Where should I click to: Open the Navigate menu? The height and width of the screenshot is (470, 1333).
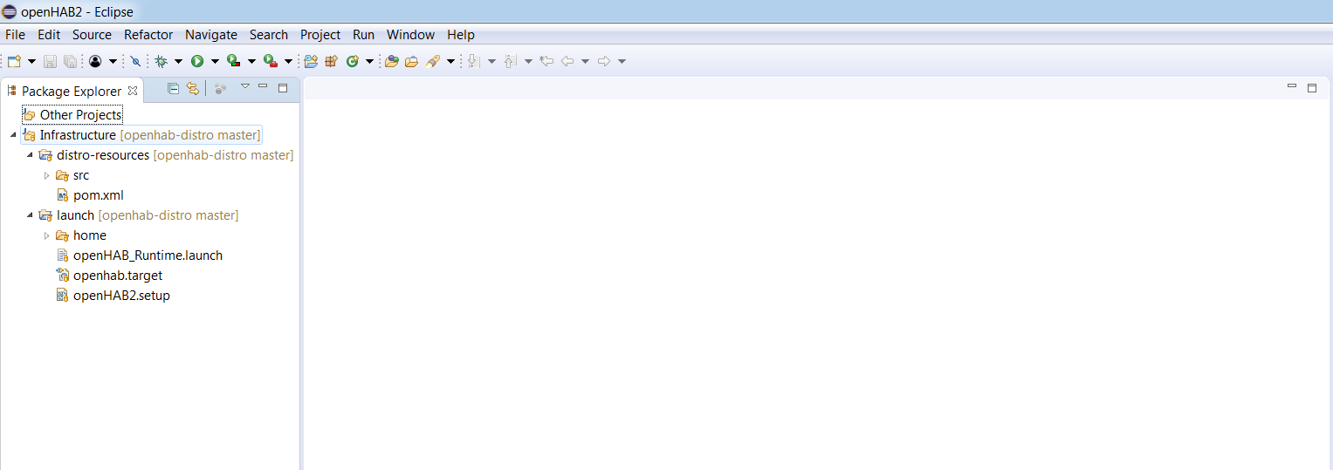[x=211, y=35]
